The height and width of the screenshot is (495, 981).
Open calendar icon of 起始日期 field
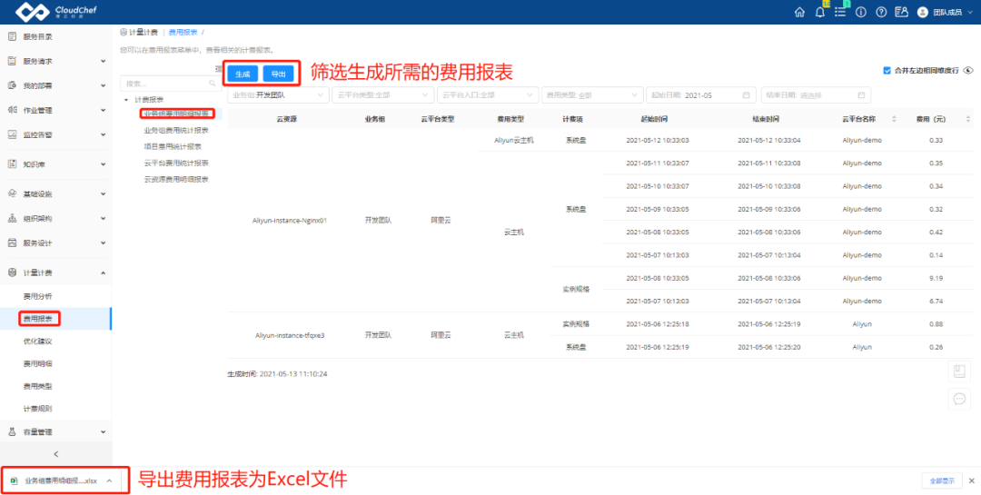click(746, 95)
